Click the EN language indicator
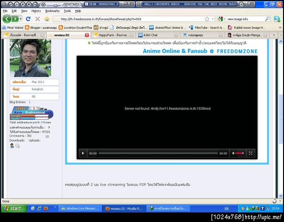The width and height of the screenshot is (284, 222). (226, 209)
